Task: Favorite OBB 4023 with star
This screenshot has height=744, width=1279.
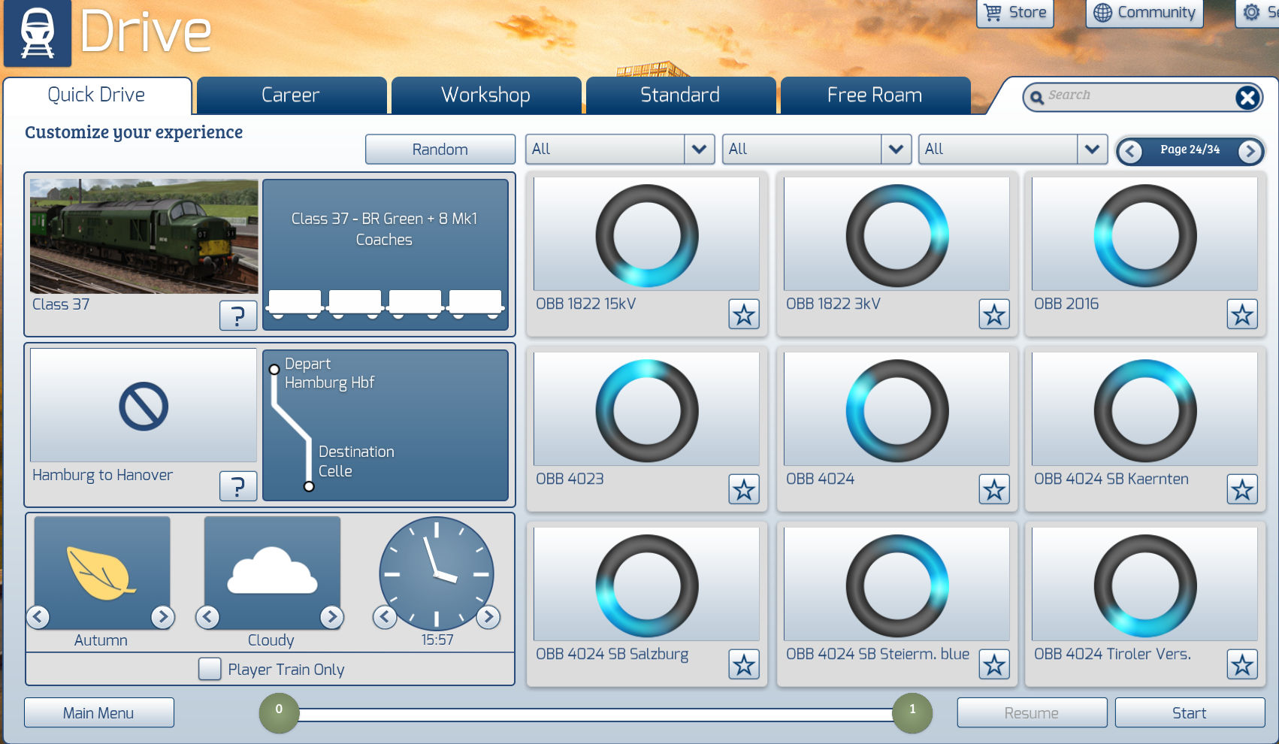Action: pos(744,490)
